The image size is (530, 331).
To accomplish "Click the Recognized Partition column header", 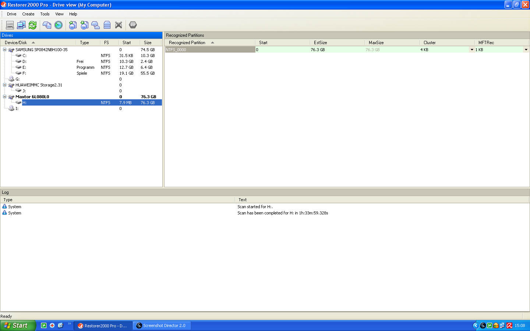I will [210, 43].
